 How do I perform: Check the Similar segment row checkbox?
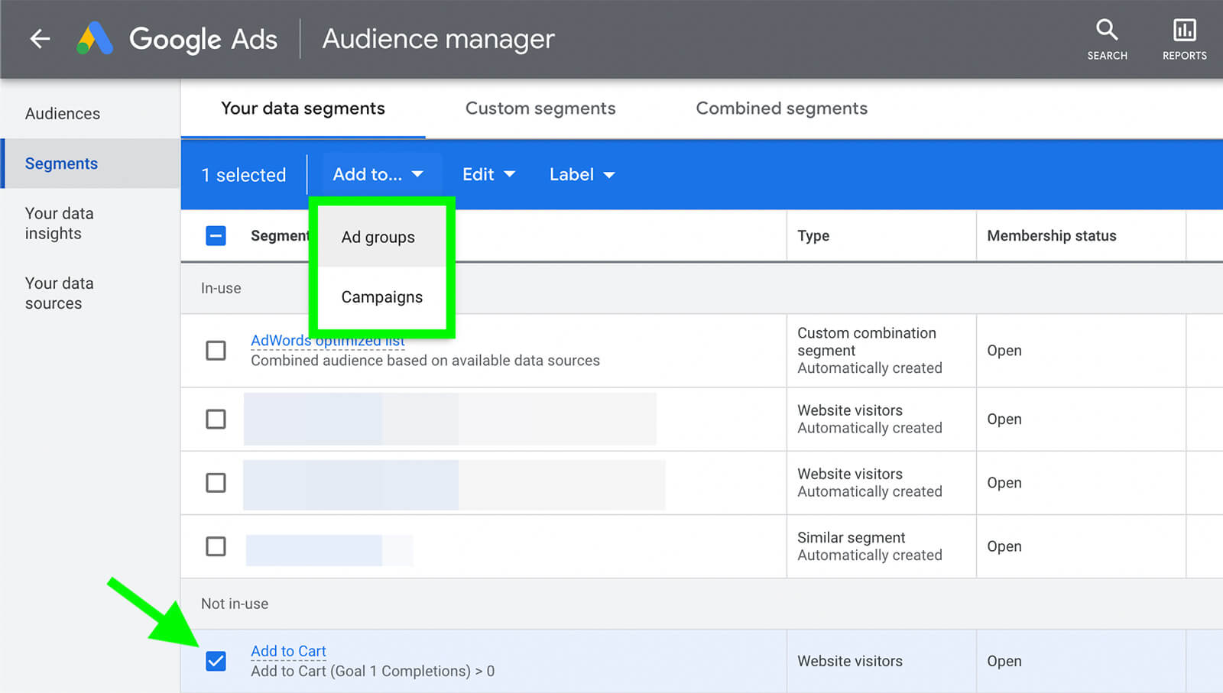pos(216,546)
